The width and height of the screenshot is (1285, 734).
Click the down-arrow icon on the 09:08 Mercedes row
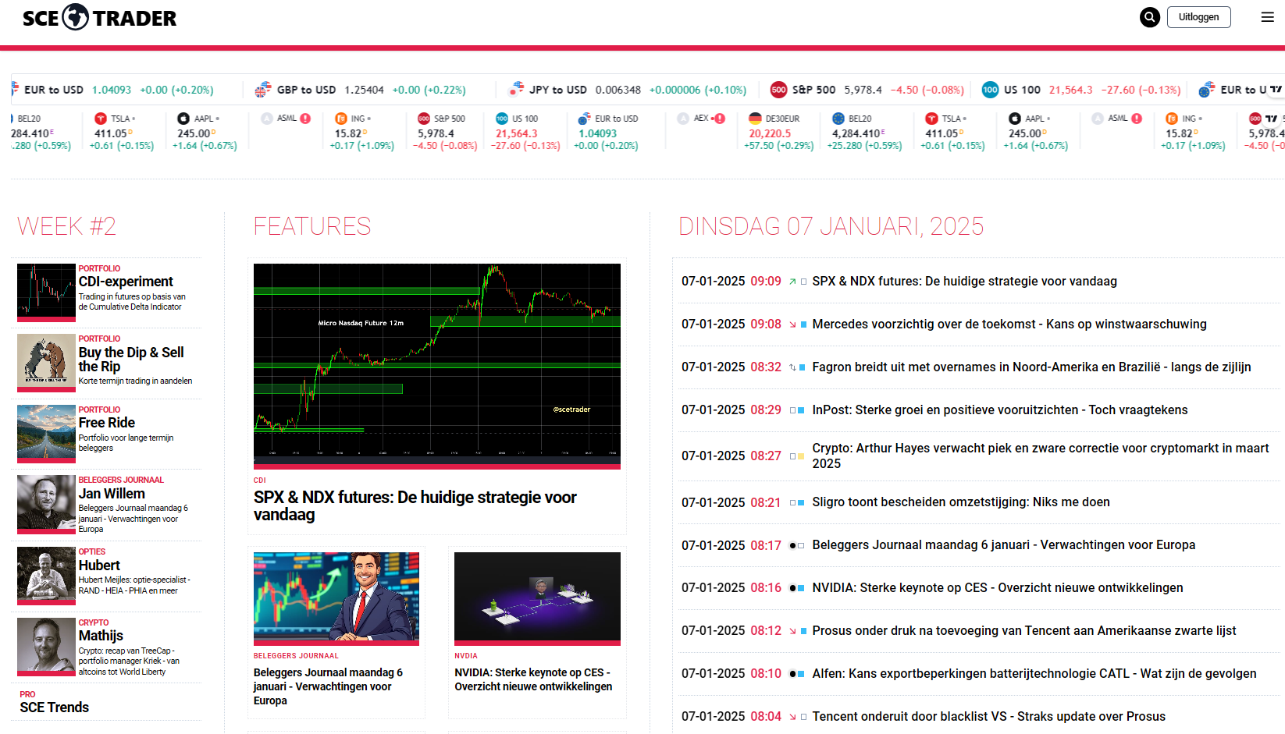792,324
